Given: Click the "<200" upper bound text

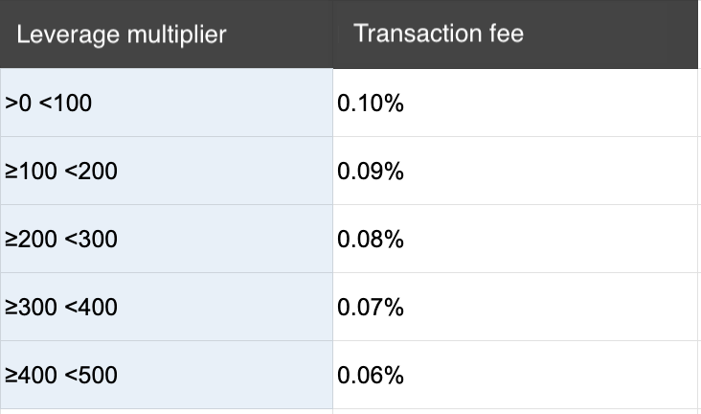Looking at the screenshot, I should click(x=91, y=171).
